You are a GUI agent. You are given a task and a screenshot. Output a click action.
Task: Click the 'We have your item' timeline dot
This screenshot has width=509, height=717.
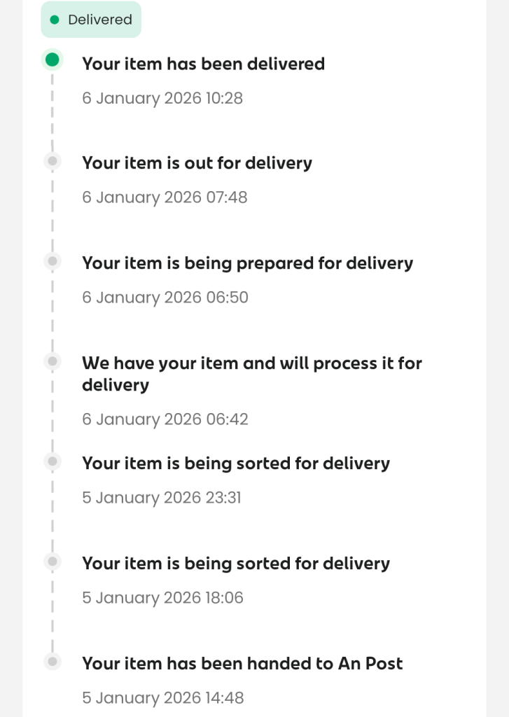52,361
